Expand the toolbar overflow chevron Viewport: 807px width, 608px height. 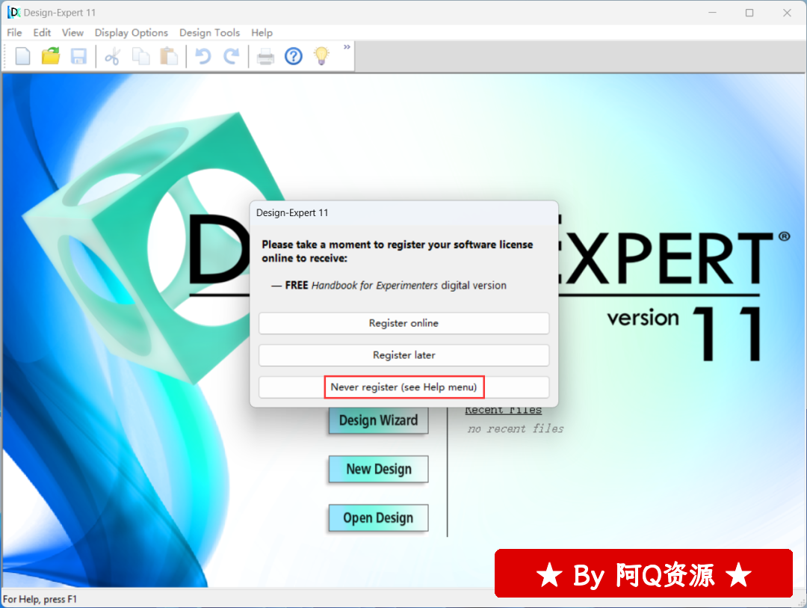click(x=347, y=47)
